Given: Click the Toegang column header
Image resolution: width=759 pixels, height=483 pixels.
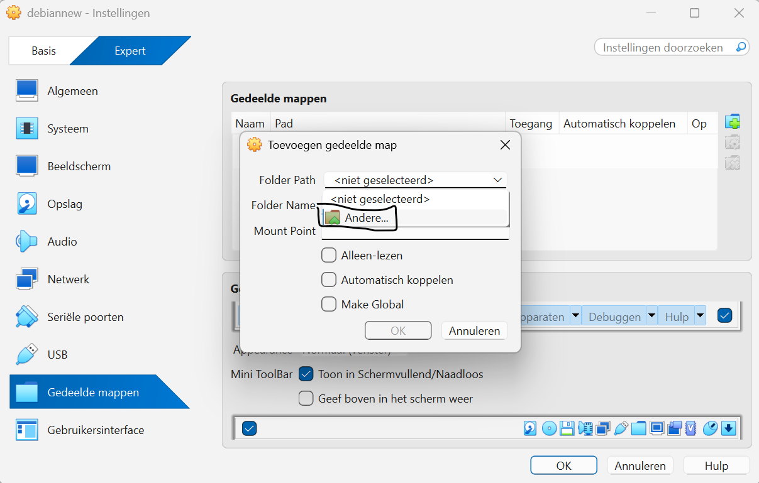Looking at the screenshot, I should coord(532,124).
